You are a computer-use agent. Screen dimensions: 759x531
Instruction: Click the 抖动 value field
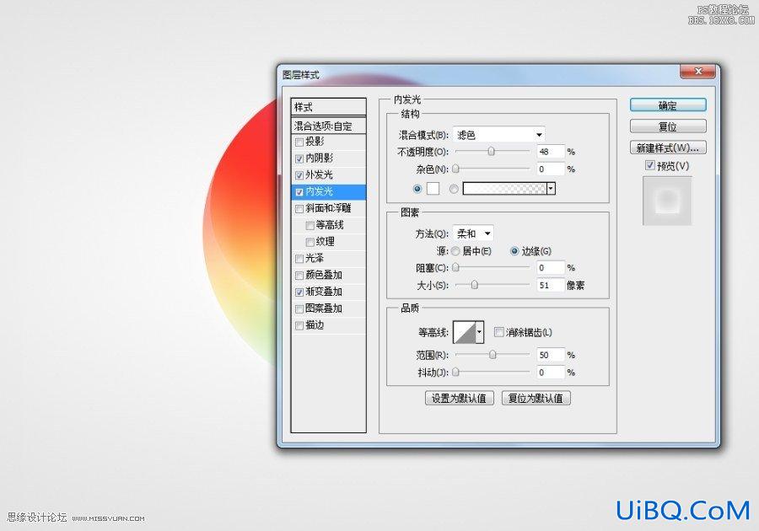551,373
